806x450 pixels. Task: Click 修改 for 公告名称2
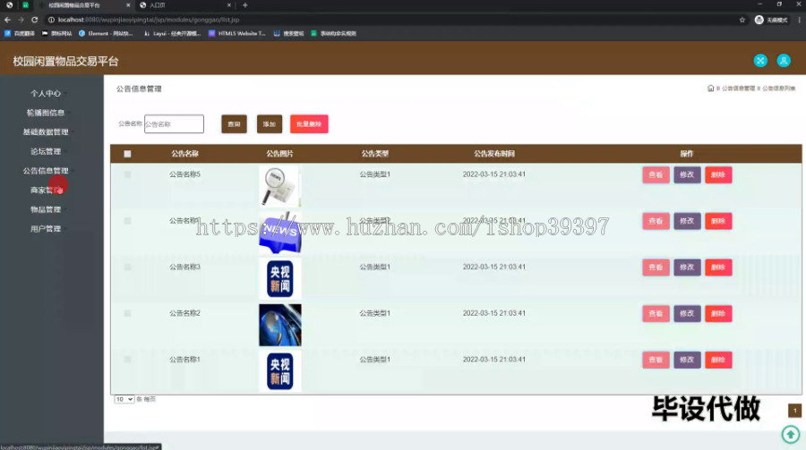point(687,313)
